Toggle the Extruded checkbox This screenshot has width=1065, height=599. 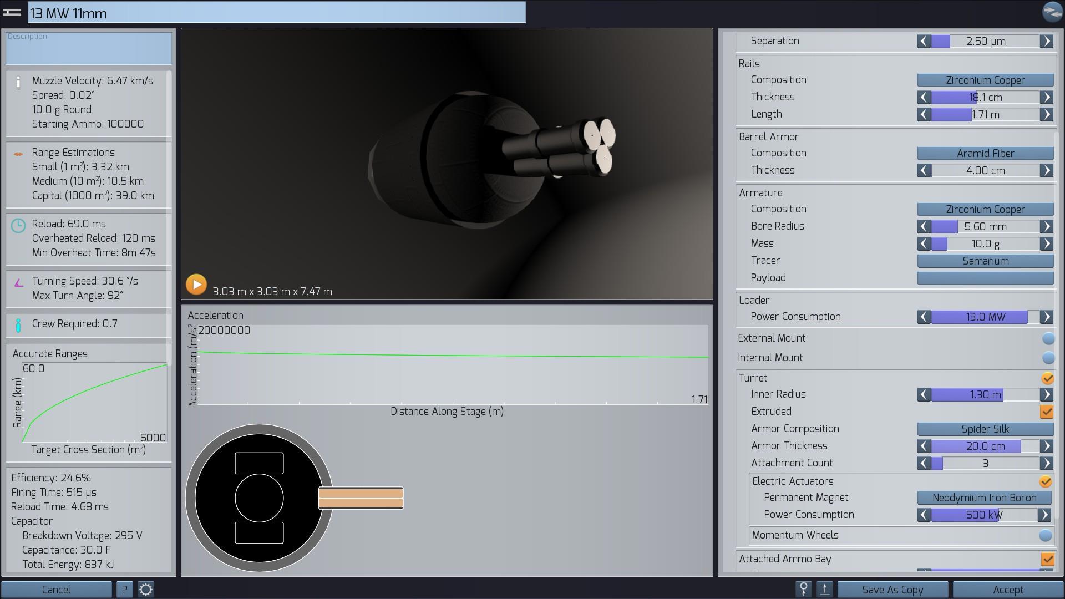(x=1046, y=412)
